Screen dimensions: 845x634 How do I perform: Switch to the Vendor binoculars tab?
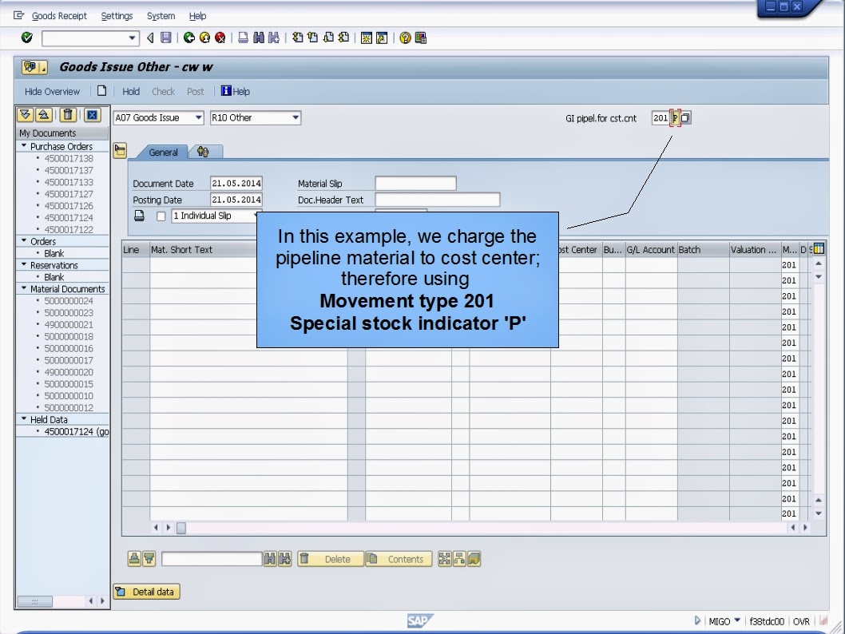coord(203,152)
